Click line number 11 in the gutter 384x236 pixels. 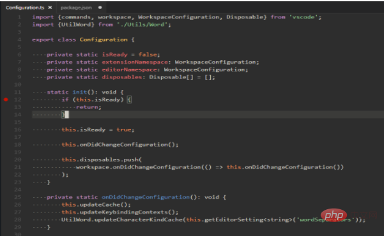(x=17, y=92)
